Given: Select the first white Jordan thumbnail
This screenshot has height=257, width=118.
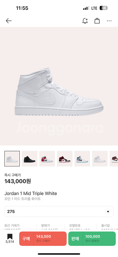Looking at the screenshot, I should [x=12, y=159].
